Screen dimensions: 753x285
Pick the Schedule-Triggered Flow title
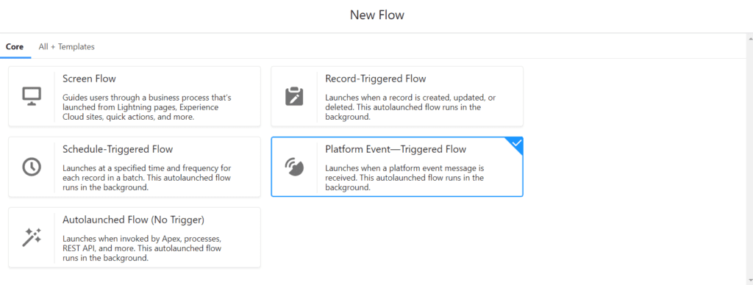[118, 149]
